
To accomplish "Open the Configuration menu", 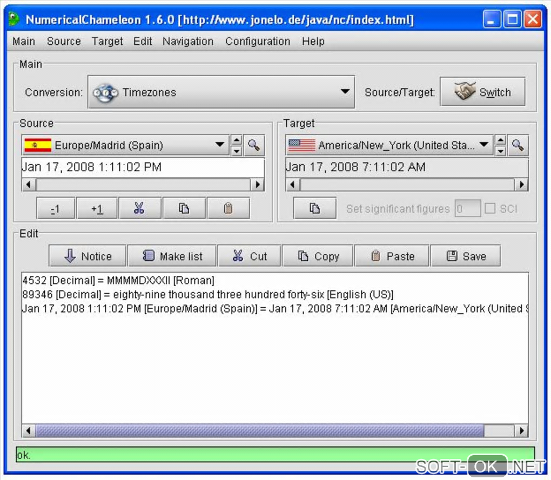I will (258, 41).
